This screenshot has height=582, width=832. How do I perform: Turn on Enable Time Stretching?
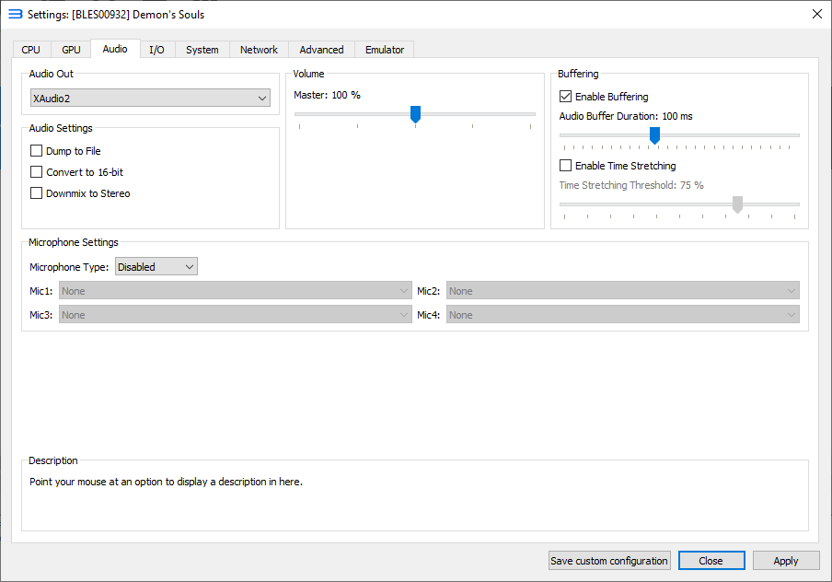(x=566, y=166)
